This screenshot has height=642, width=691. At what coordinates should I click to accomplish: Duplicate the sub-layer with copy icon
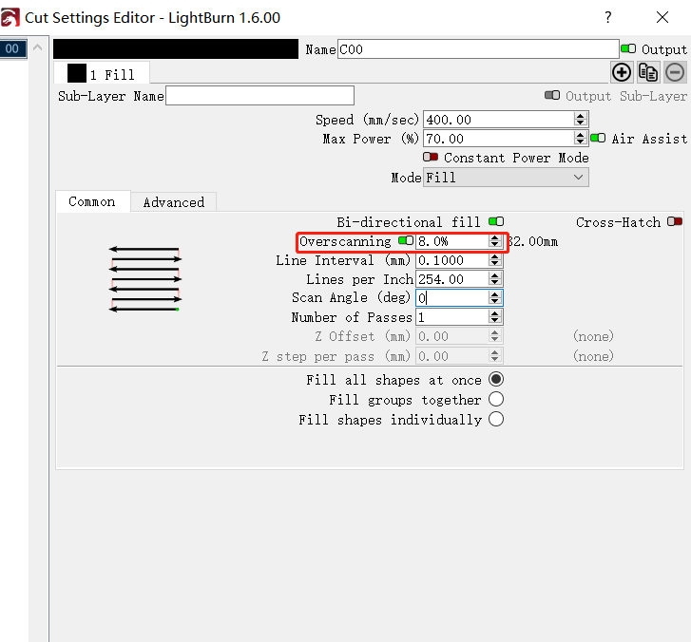[x=648, y=73]
